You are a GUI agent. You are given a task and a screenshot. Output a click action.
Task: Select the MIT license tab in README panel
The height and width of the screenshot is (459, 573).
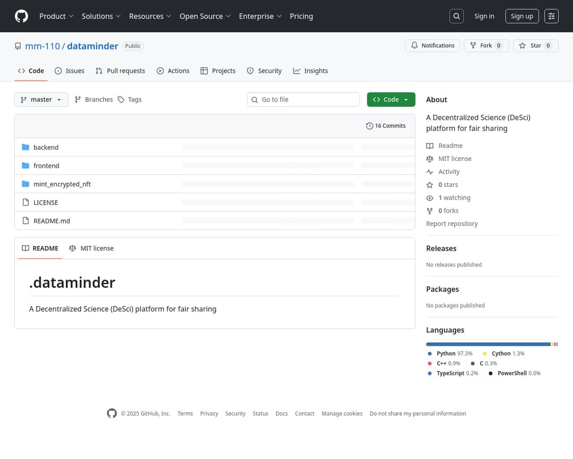tap(91, 248)
